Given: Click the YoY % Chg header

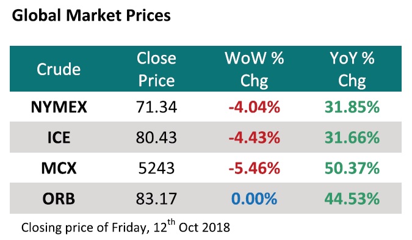Looking at the screenshot, I should pos(352,69).
